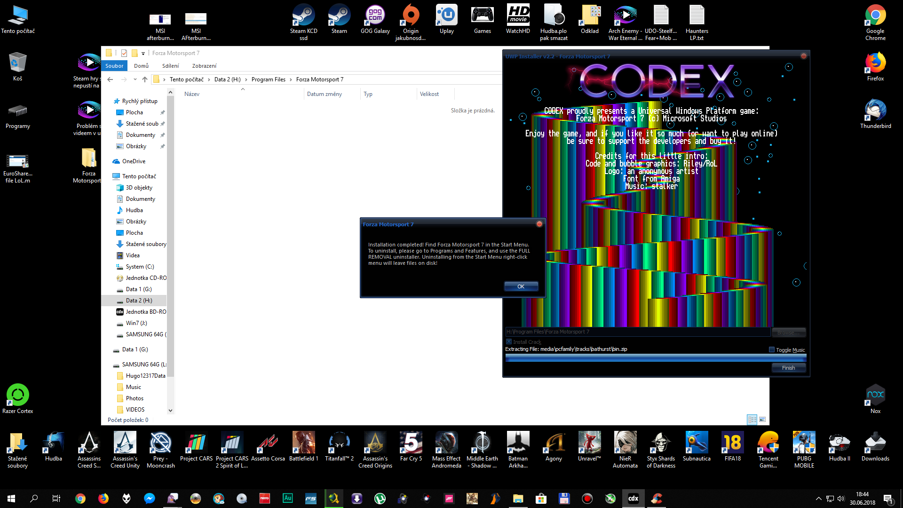Open Games controller desktop icon
The height and width of the screenshot is (508, 903).
[x=482, y=20]
